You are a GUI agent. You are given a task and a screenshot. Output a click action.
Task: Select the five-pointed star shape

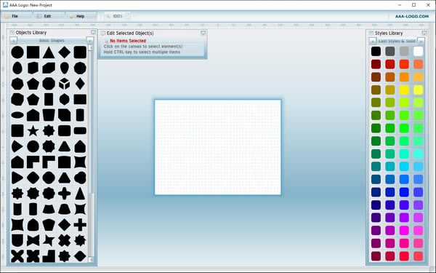33,130
